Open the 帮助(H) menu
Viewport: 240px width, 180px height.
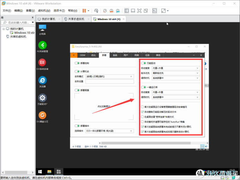point(73,11)
